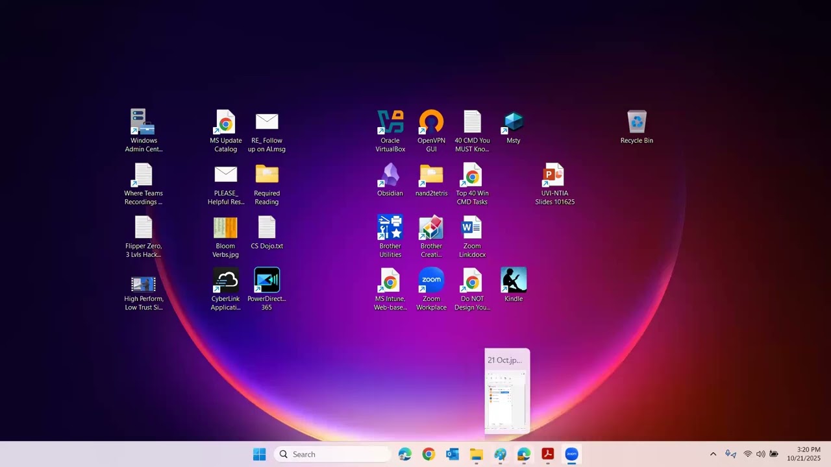Open Zoom from the taskbar
831x467 pixels.
tap(571, 454)
